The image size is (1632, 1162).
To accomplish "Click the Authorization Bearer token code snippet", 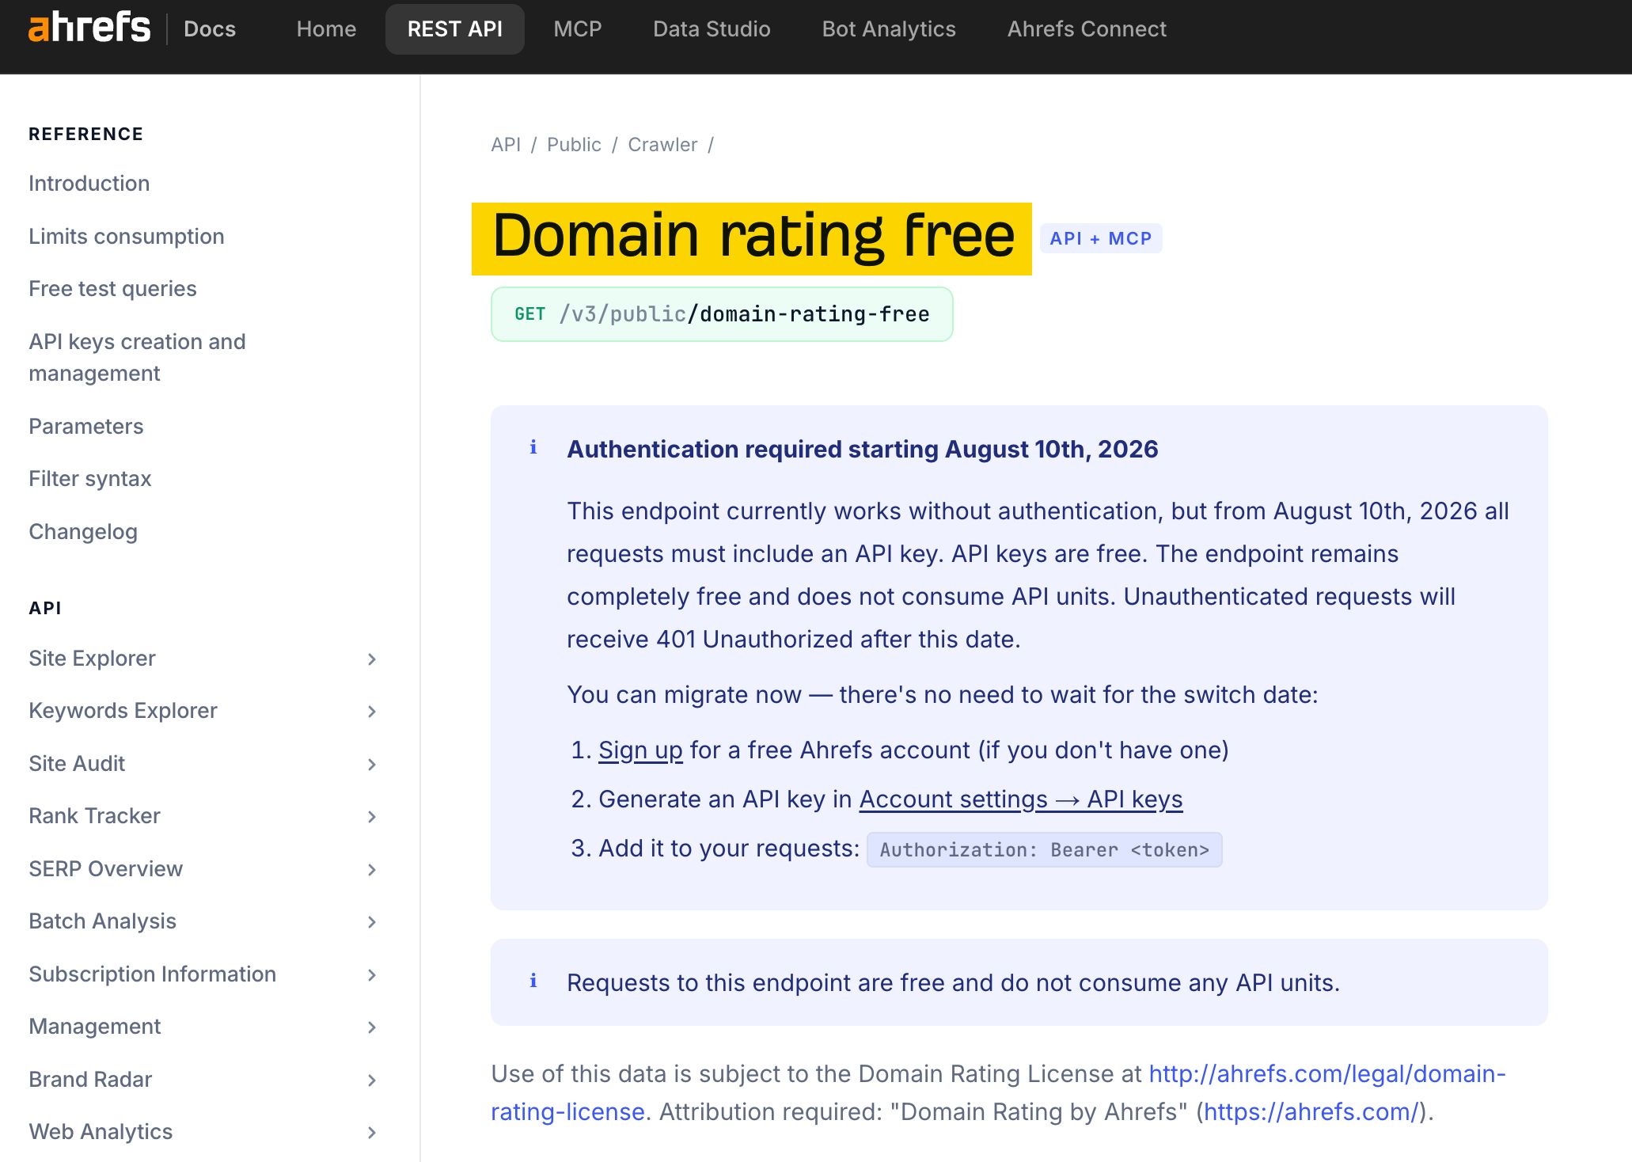I will pyautogui.click(x=1044, y=850).
